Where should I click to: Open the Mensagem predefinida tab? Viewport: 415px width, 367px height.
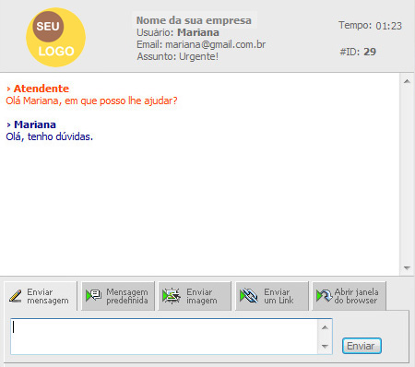point(118,296)
